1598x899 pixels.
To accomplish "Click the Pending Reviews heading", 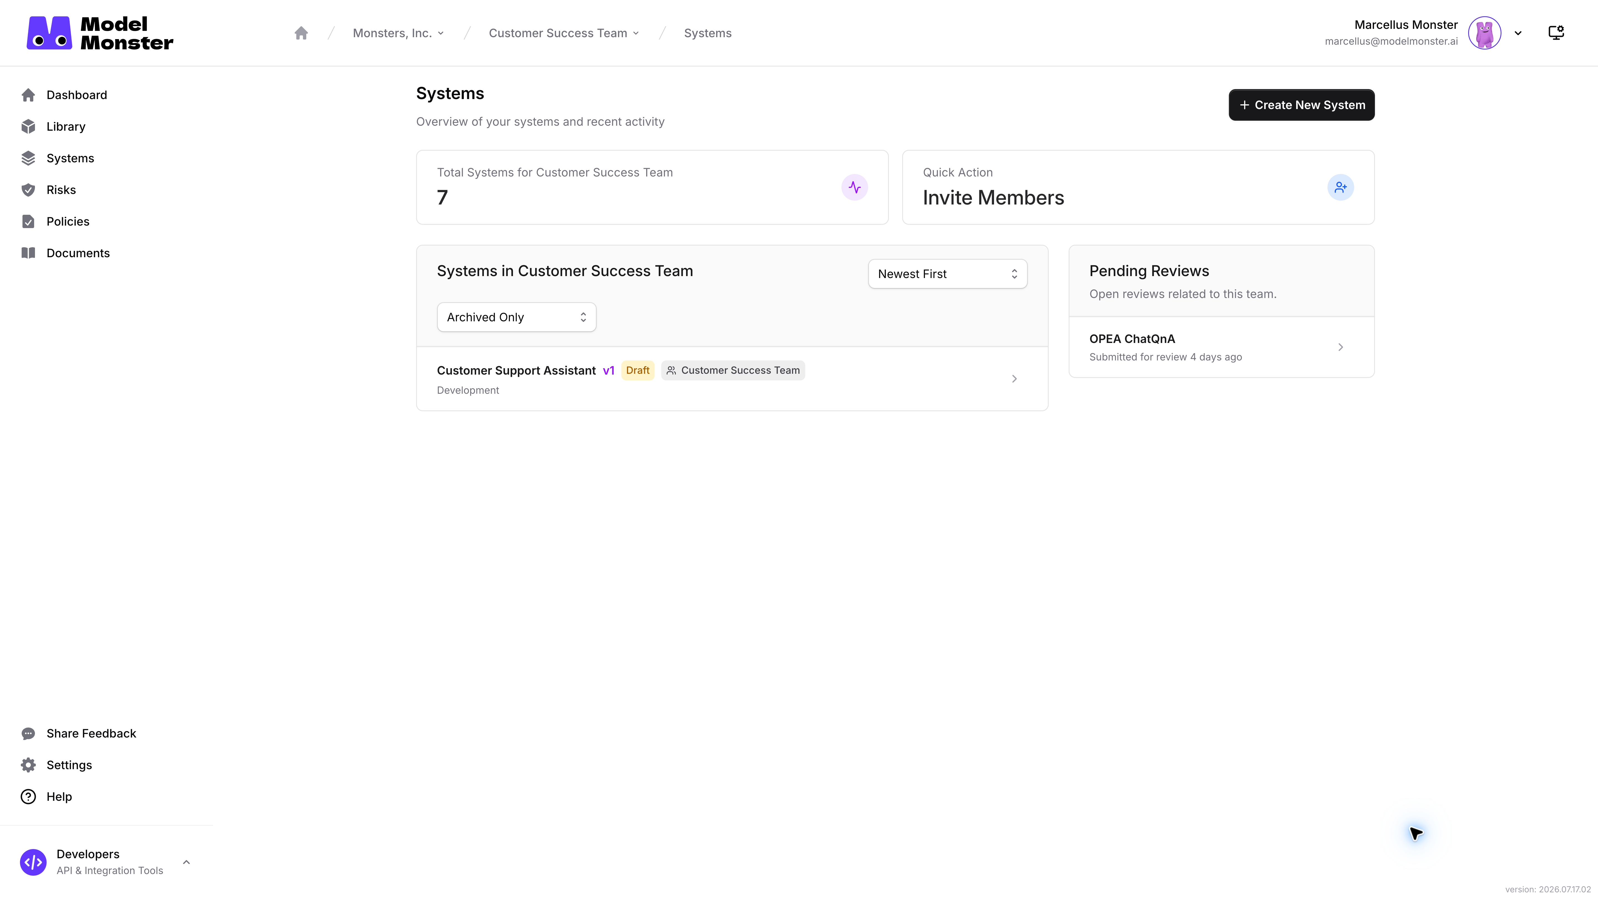I will click(x=1149, y=271).
